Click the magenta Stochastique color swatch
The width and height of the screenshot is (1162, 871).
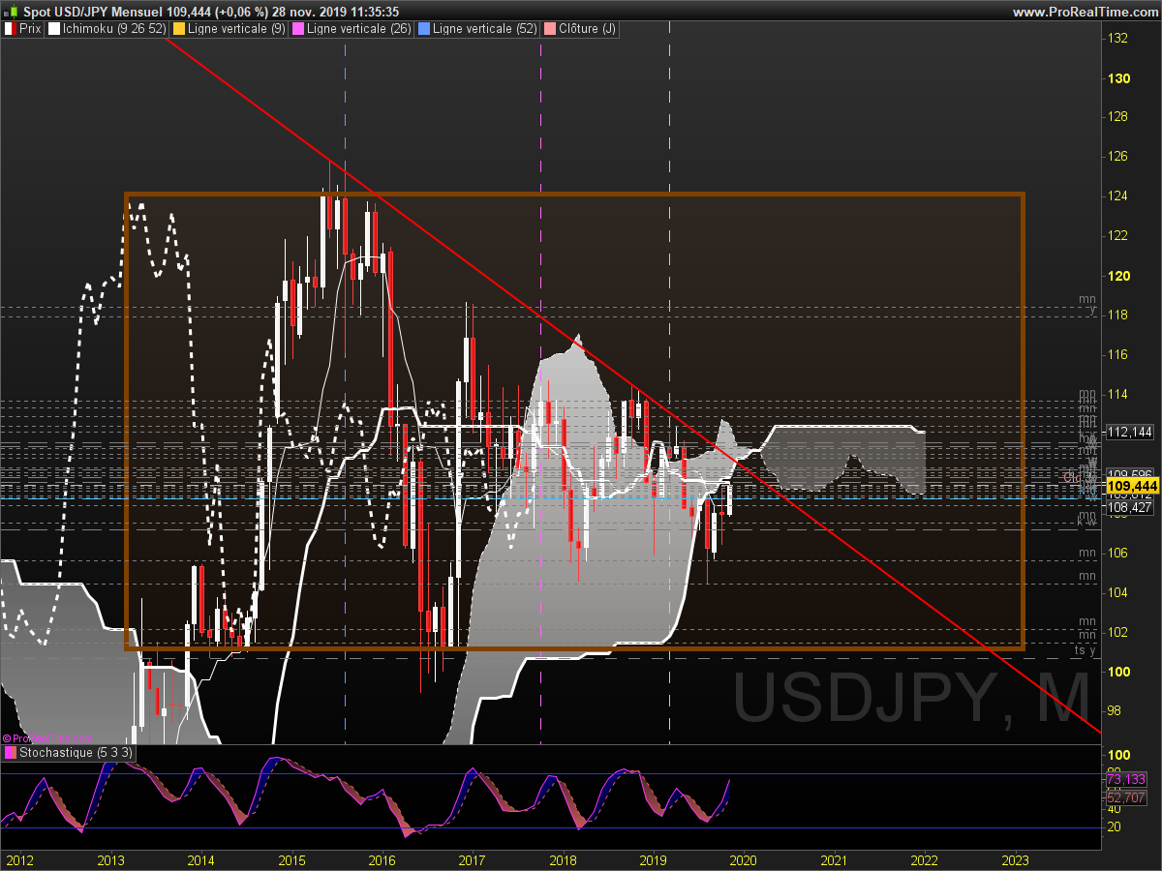point(10,752)
